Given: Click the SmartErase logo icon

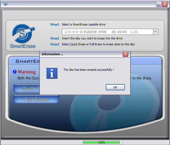Looking at the screenshot, I should (x=23, y=34).
